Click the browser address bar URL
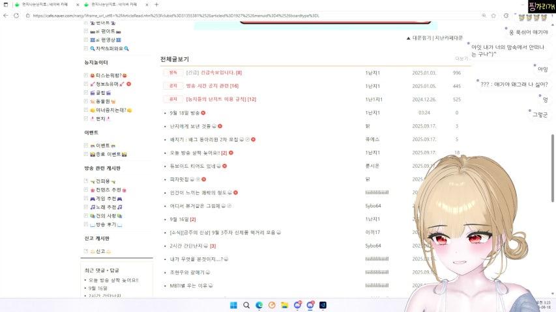 pyautogui.click(x=176, y=16)
